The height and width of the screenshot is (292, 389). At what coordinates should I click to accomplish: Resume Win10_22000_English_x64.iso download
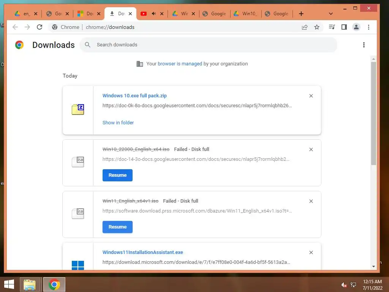pyautogui.click(x=117, y=175)
